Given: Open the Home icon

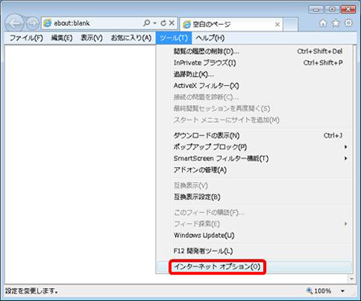Looking at the screenshot, I should point(323,23).
